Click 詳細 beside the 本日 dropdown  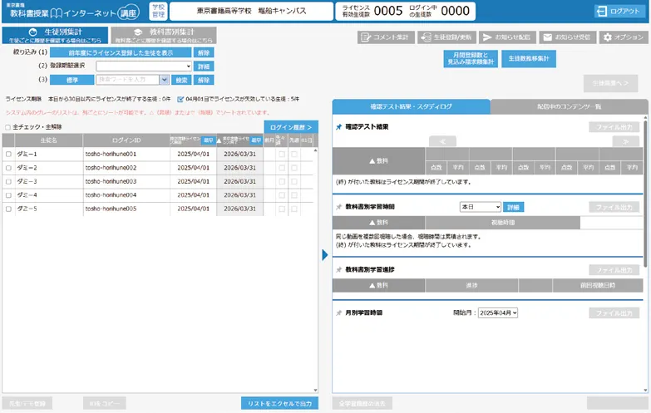click(x=513, y=207)
